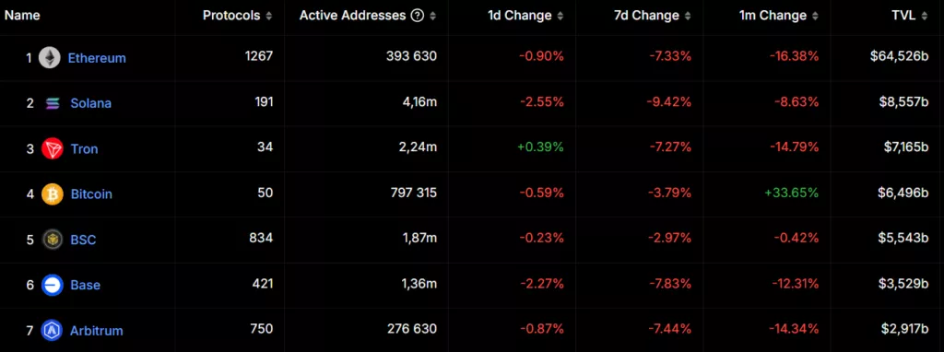This screenshot has width=944, height=352.
Task: Open the Solana chain link
Action: [x=91, y=103]
